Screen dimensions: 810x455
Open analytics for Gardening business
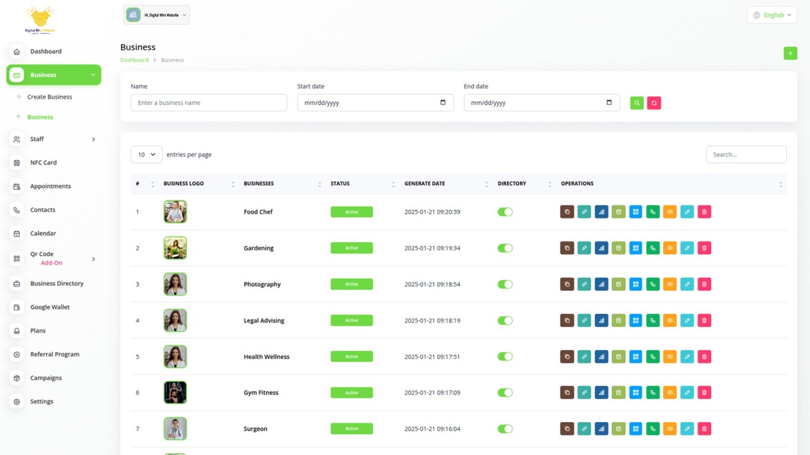pos(601,248)
